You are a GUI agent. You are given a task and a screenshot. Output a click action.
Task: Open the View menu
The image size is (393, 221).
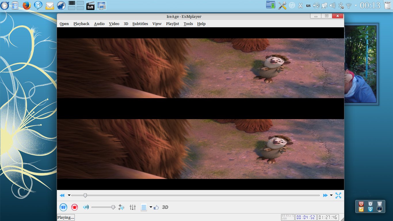tap(157, 24)
